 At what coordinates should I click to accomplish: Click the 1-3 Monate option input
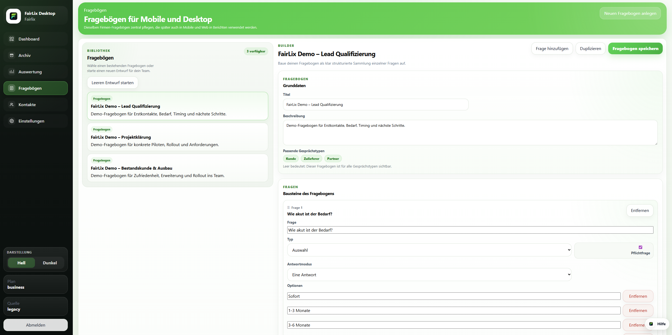[x=454, y=310]
